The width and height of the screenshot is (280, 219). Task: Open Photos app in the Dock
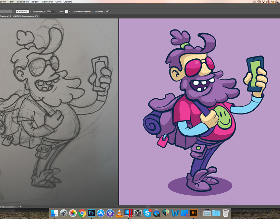[73, 213]
